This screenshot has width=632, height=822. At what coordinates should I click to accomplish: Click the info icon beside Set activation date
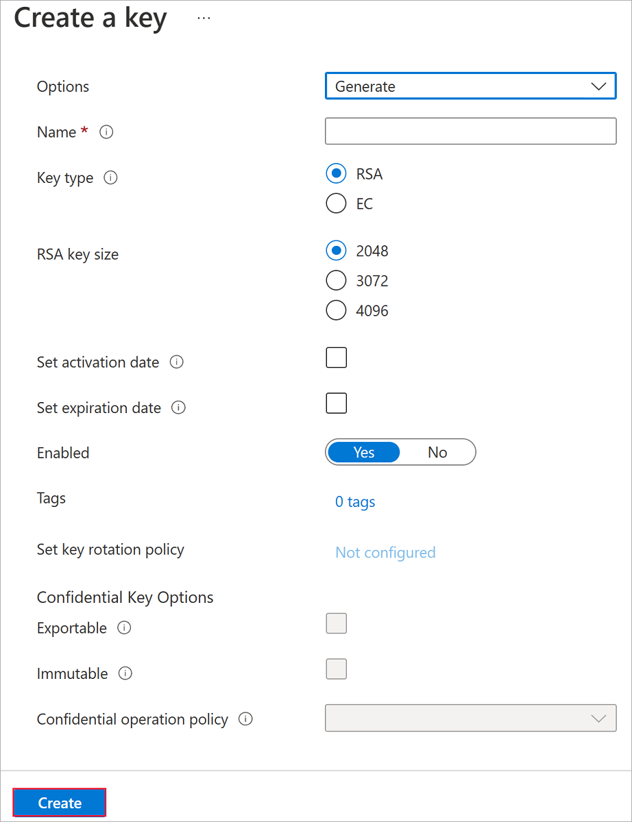[176, 362]
